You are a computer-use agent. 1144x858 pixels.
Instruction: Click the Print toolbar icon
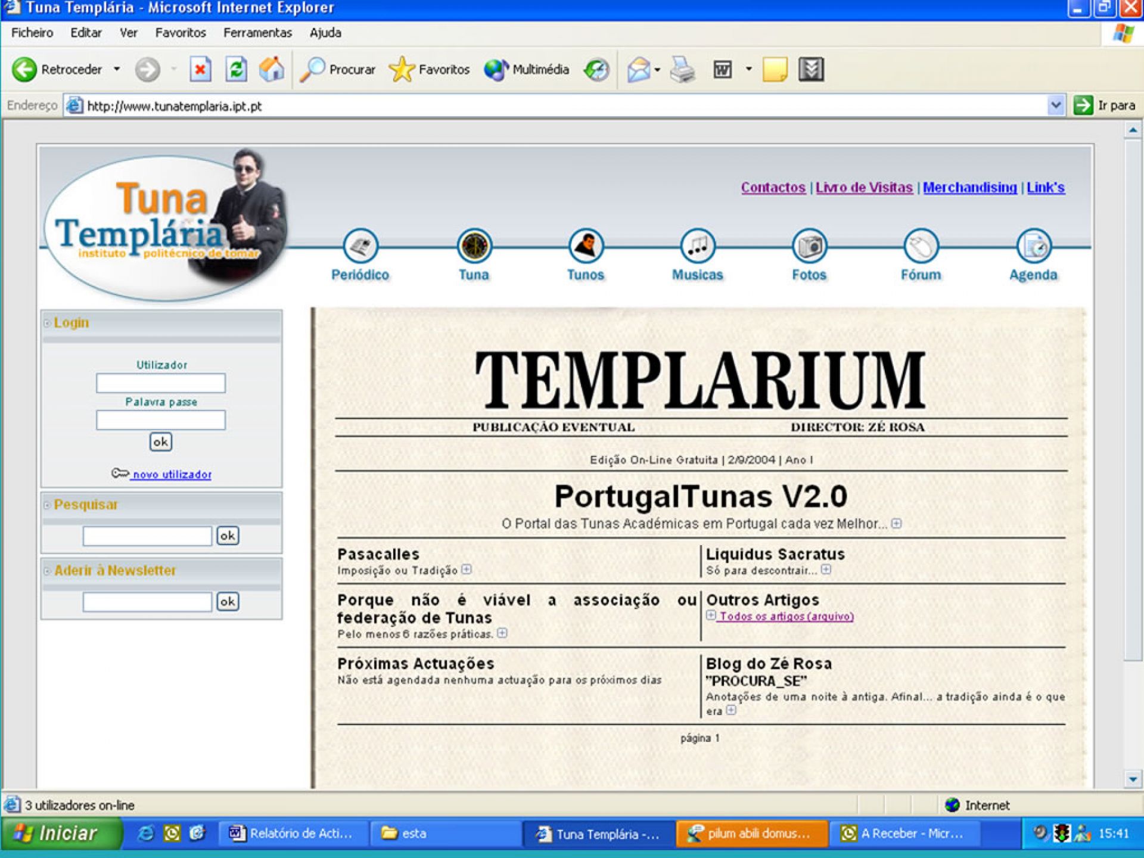pos(682,70)
